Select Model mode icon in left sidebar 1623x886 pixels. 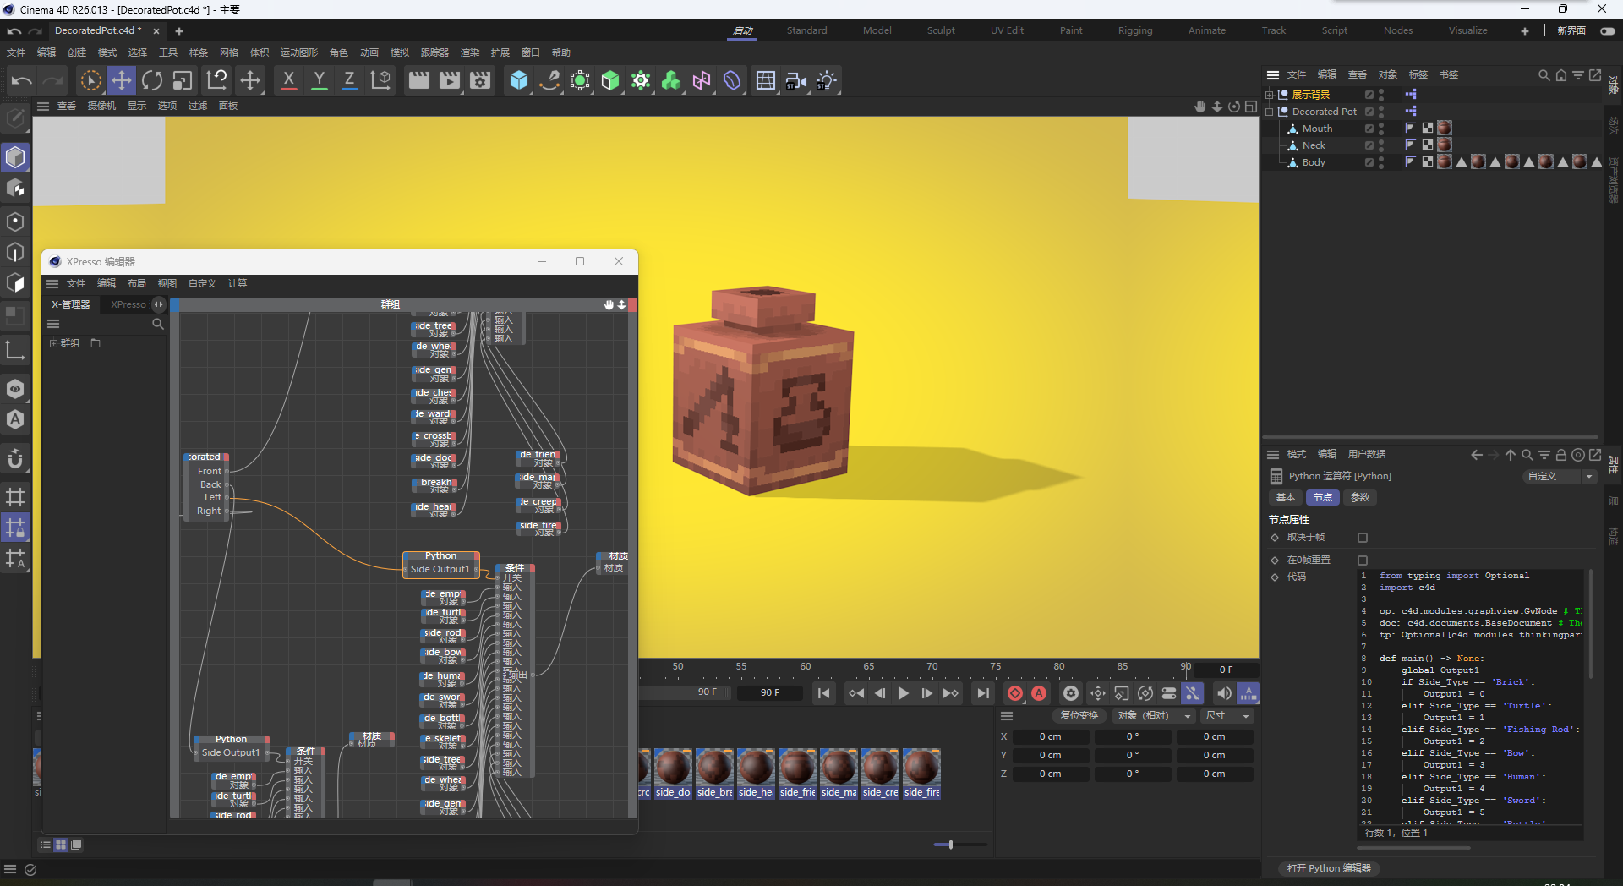[x=15, y=157]
